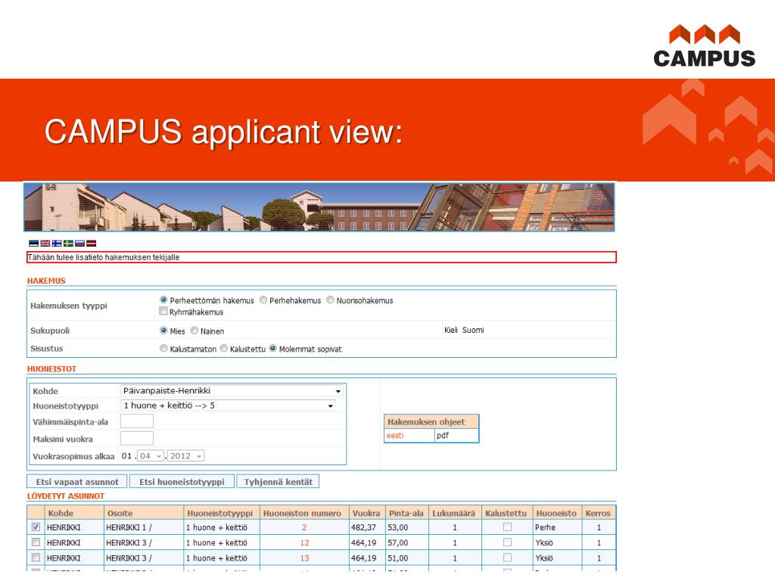Click the building banner image
This screenshot has width=775, height=581.
pyautogui.click(x=319, y=207)
